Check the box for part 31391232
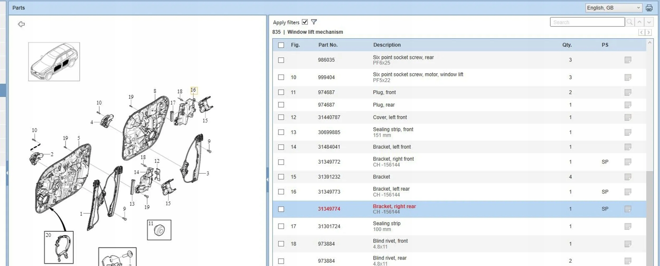This screenshot has height=266, width=660. (x=281, y=177)
